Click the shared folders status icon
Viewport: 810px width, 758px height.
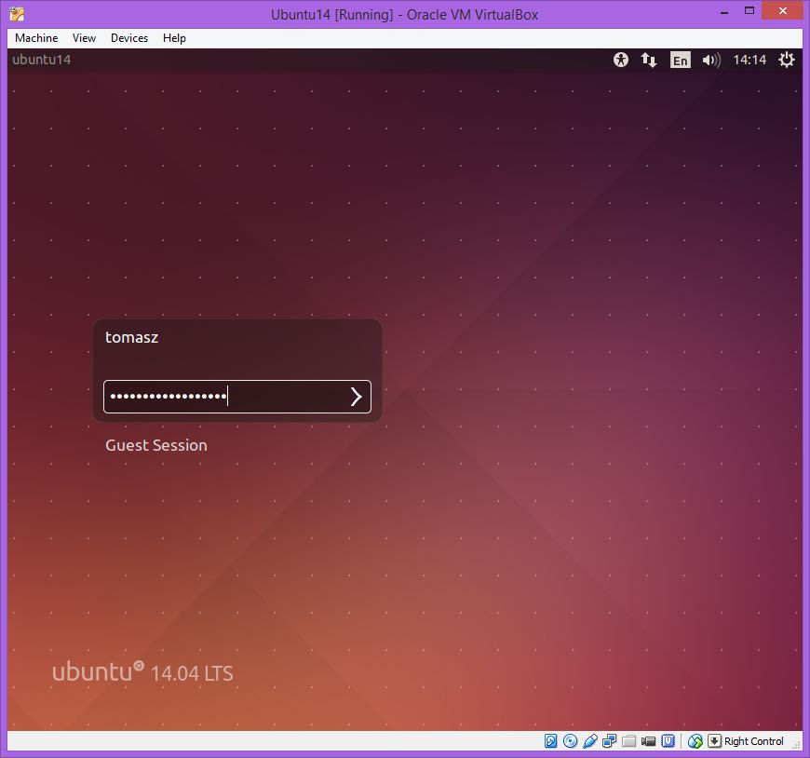628,741
